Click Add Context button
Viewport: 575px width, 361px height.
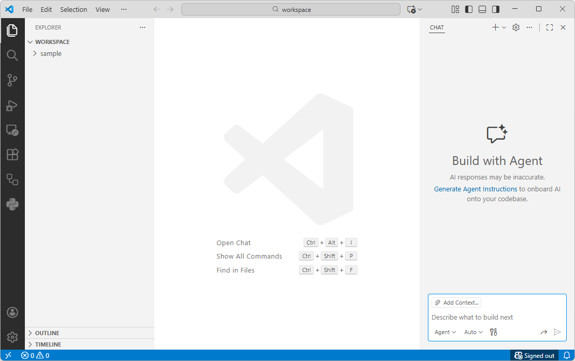[456, 303]
